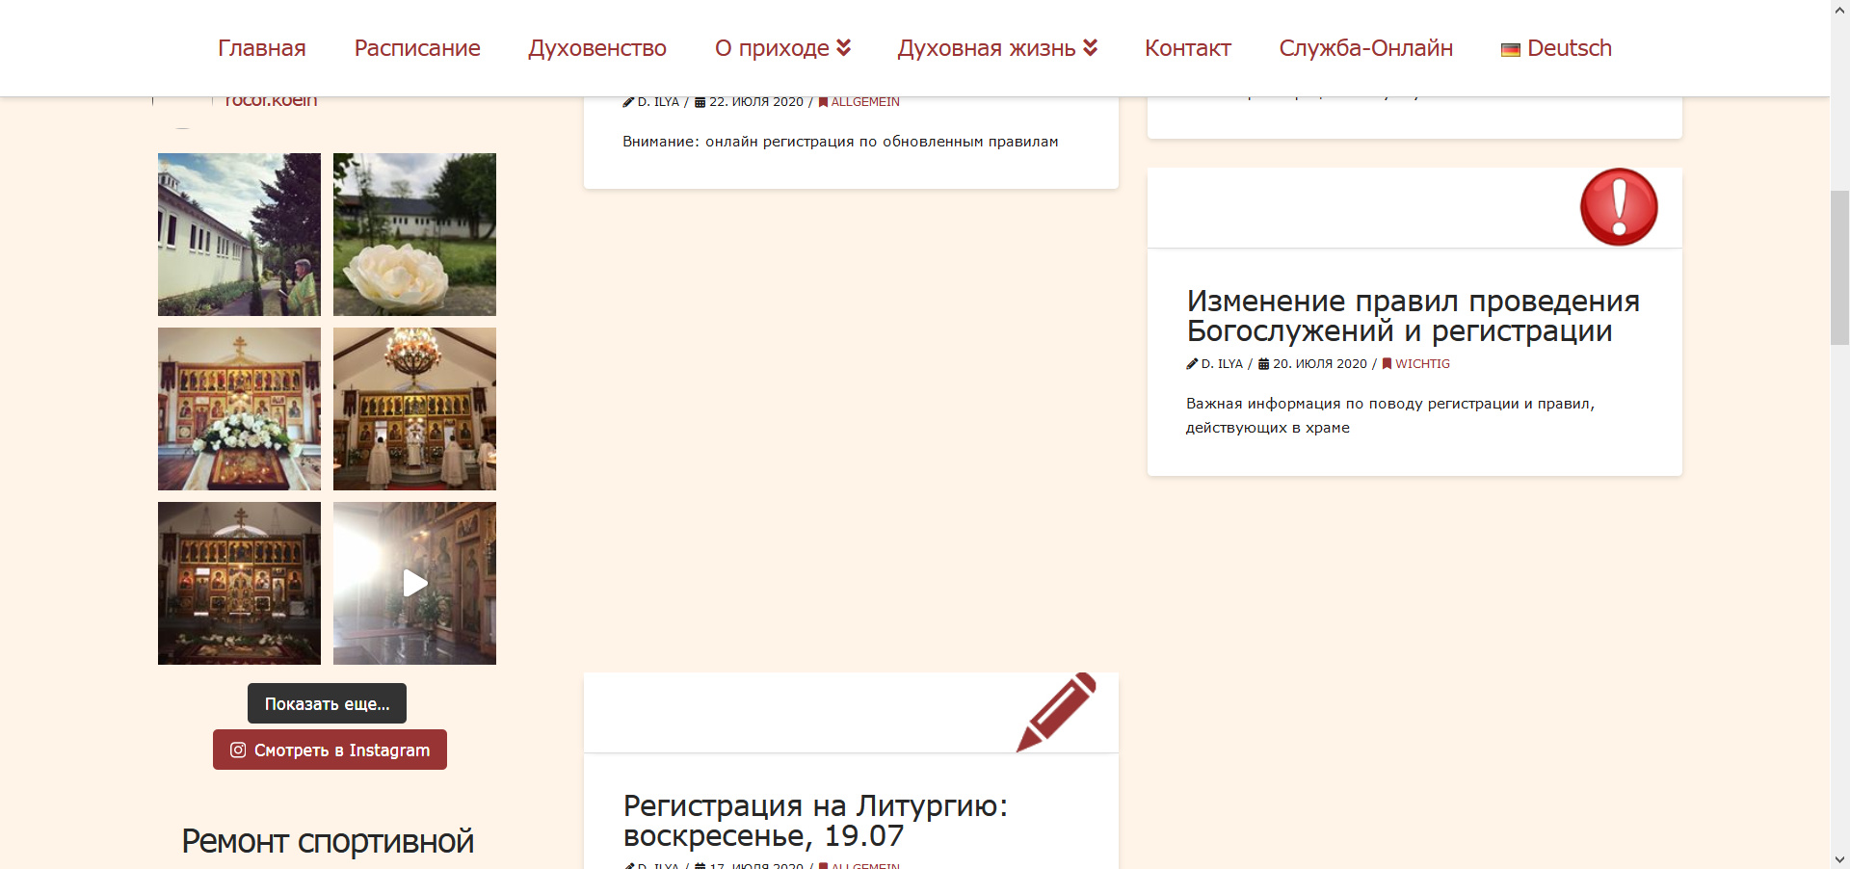Viewport: 1850px width, 869px height.
Task: Expand the Духовная жизнь dropdown menu
Action: click(997, 48)
